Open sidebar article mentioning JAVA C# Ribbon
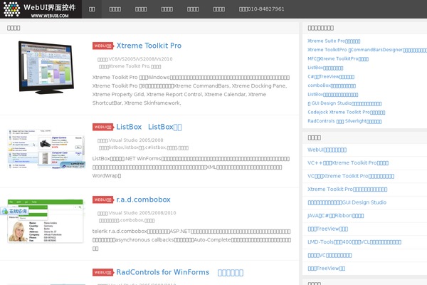Screen dimensions: 427x285 pos(335,215)
